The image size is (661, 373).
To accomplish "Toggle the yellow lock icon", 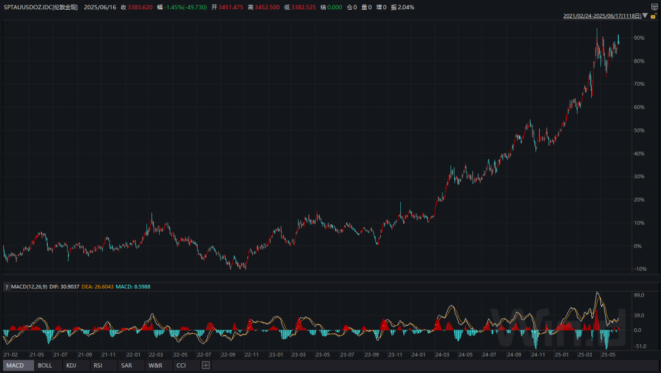I will coord(653,16).
